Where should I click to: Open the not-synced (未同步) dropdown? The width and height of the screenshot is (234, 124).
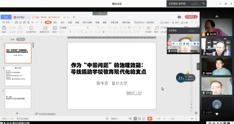pyautogui.click(x=165, y=23)
